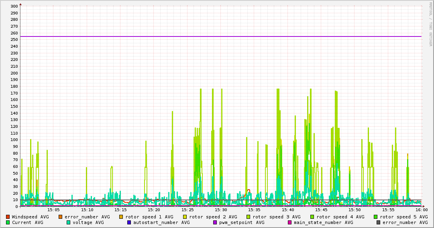Click the rotor speed 2 AVG label
Screen dimensions: 434x228
213,217
